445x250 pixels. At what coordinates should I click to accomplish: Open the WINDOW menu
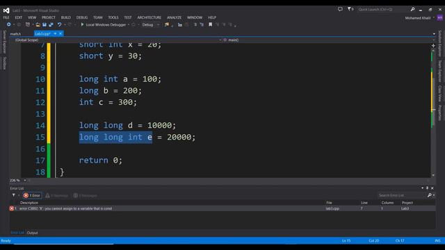pos(195,17)
